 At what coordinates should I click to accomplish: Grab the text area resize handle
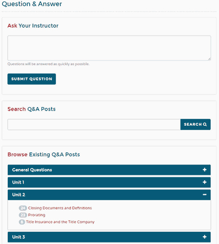click(x=209, y=59)
